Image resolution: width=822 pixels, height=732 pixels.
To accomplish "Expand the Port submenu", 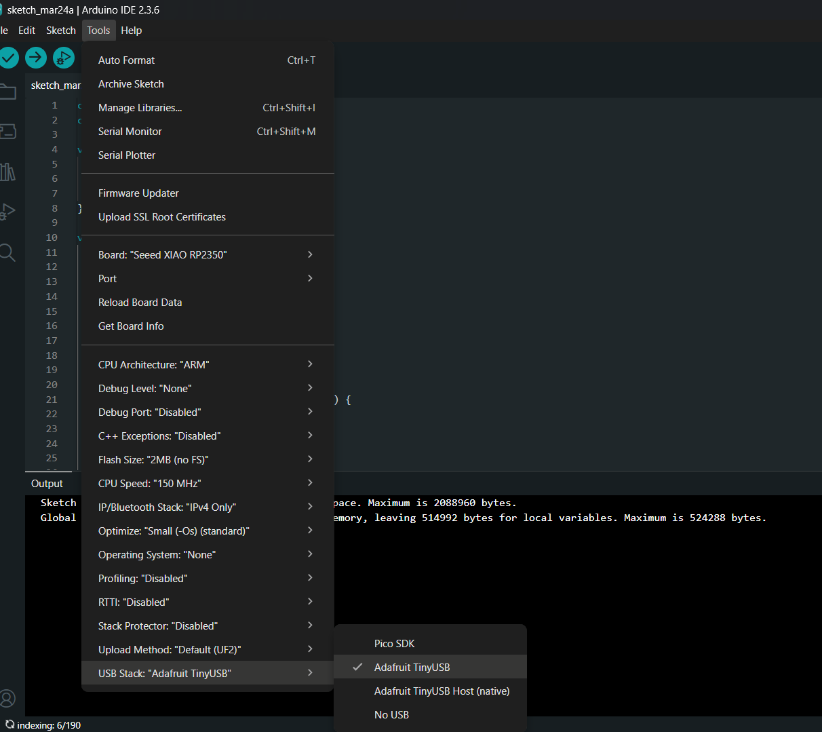I will pyautogui.click(x=207, y=278).
